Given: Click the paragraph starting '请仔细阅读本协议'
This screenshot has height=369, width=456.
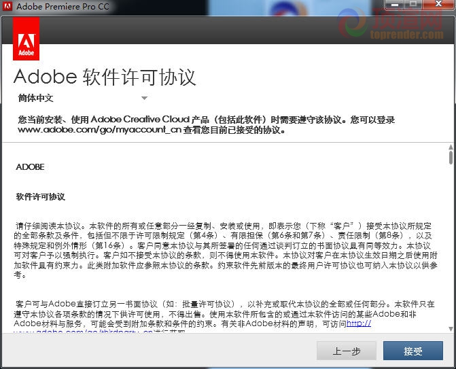Looking at the screenshot, I should tap(226, 250).
